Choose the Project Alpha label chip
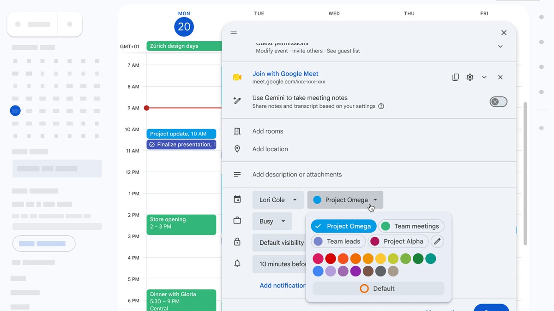Viewport: 554px width, 311px height. point(398,241)
